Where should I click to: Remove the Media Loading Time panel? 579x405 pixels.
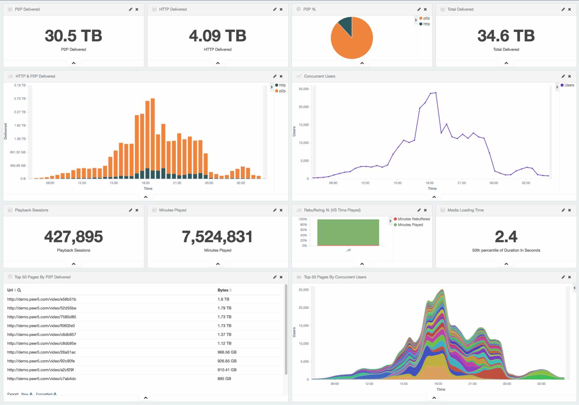click(x=569, y=210)
